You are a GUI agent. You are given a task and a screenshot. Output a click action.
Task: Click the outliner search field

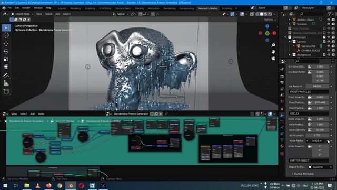click(x=311, y=14)
